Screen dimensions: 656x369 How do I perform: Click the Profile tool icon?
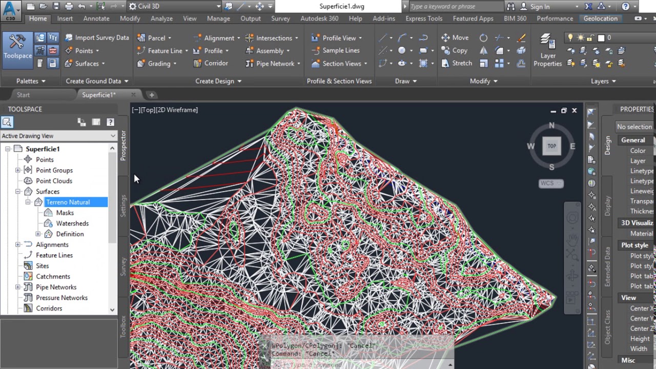tap(197, 51)
